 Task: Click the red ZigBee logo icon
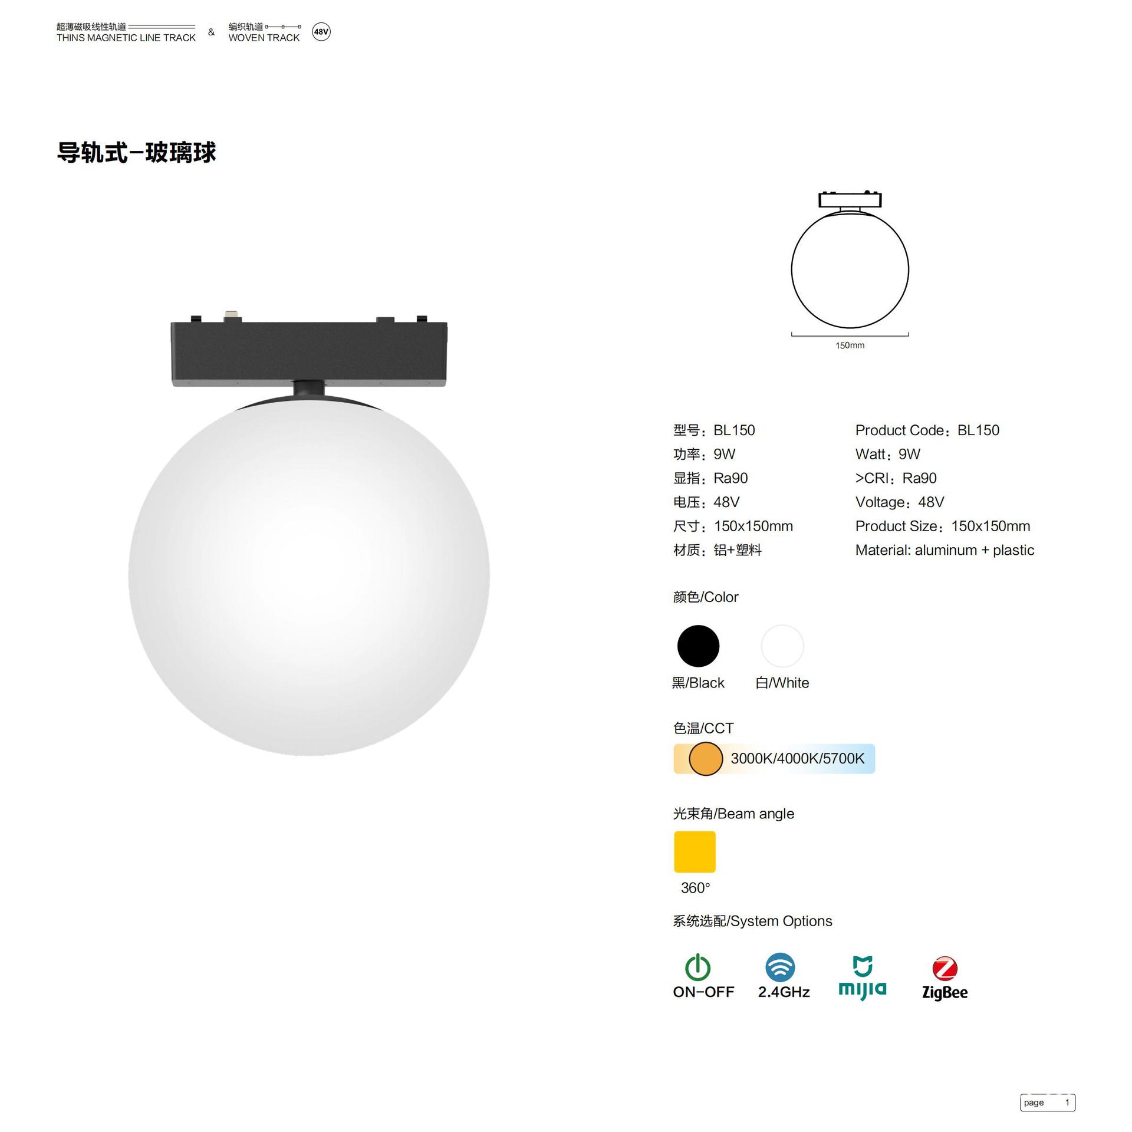(x=945, y=969)
